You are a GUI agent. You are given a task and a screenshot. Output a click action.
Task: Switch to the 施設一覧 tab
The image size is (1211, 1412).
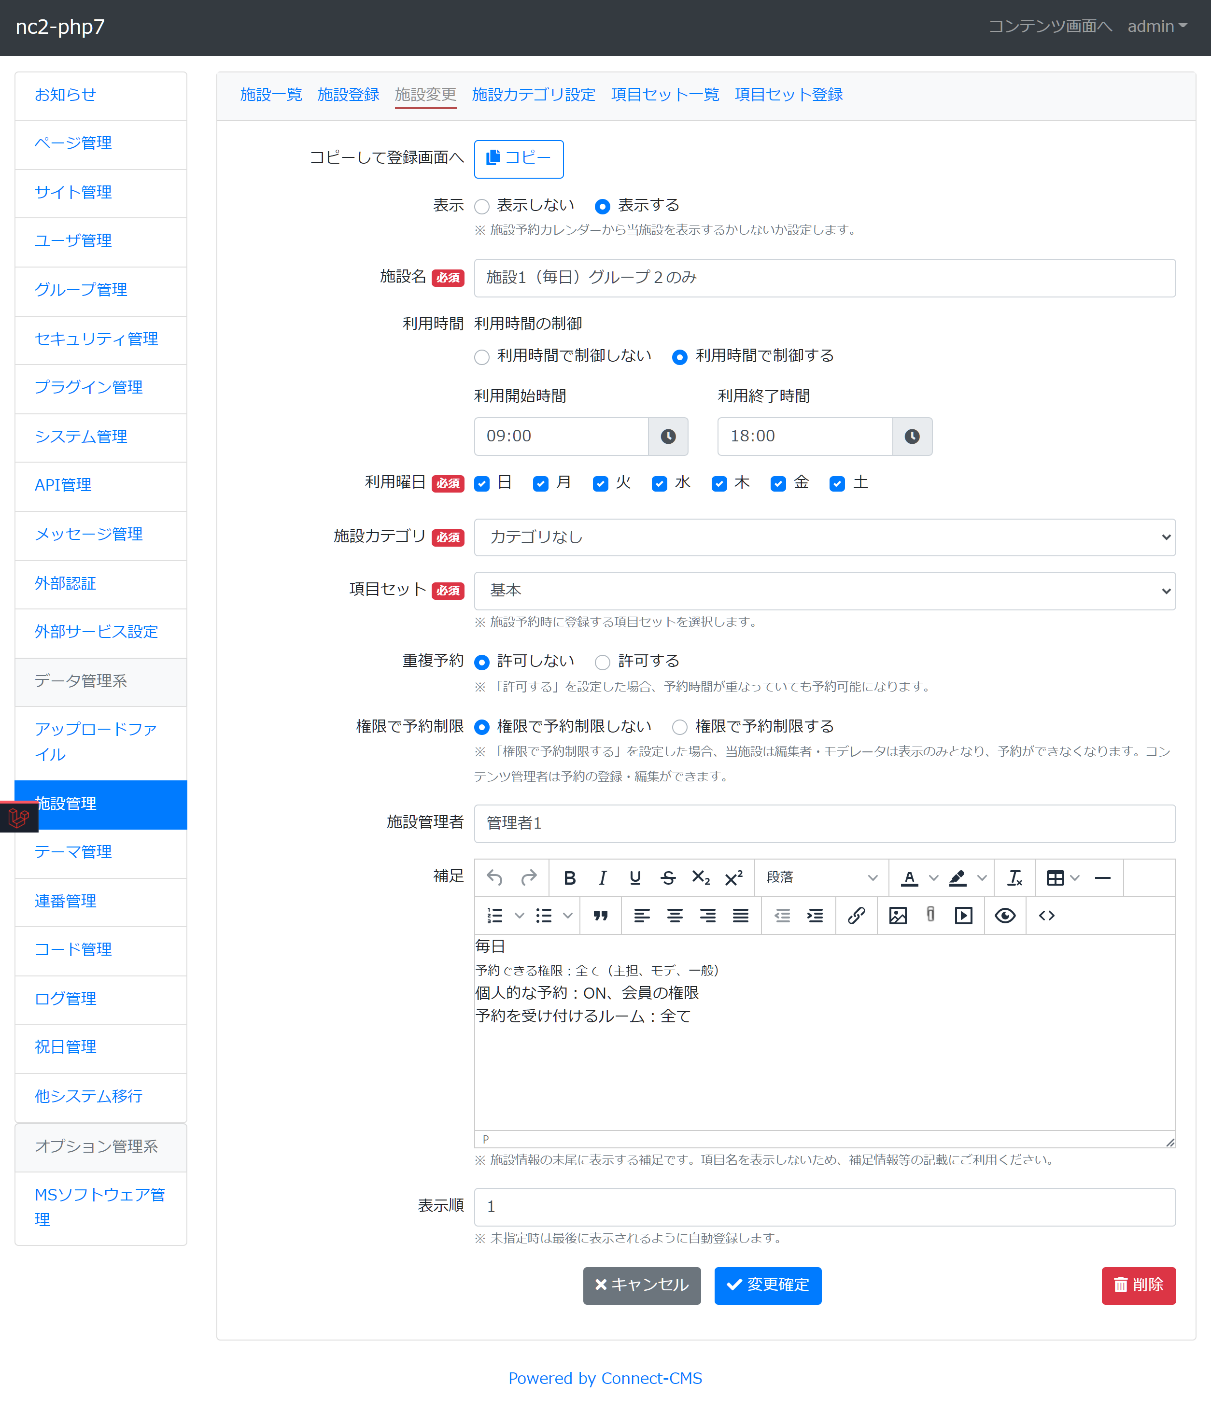coord(270,95)
